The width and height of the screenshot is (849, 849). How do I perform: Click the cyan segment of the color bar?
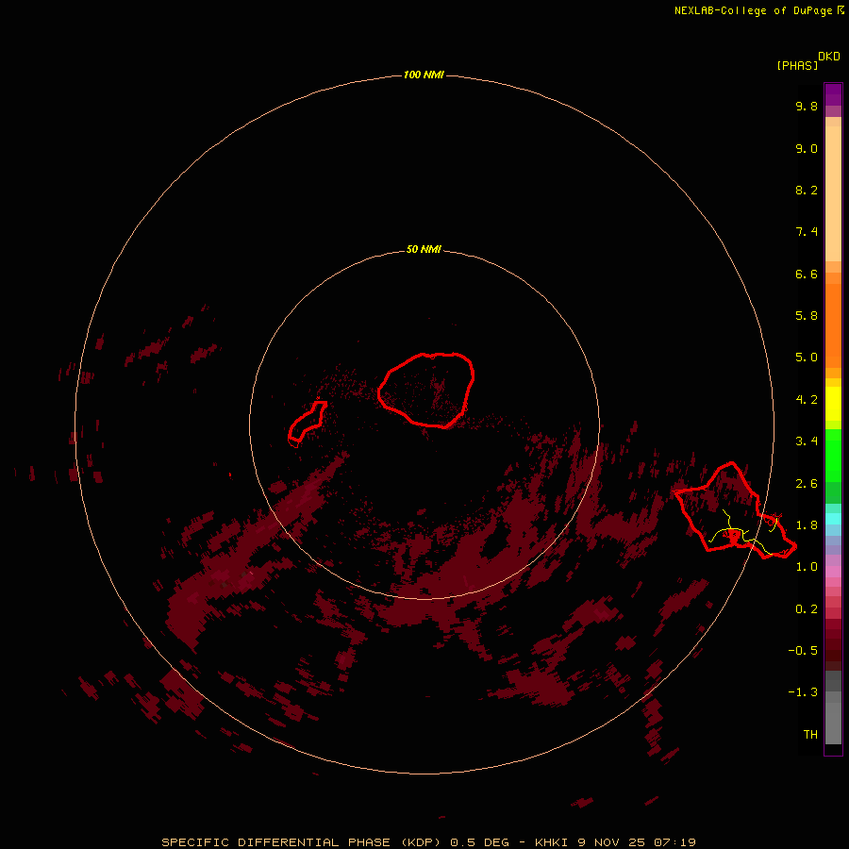(833, 519)
